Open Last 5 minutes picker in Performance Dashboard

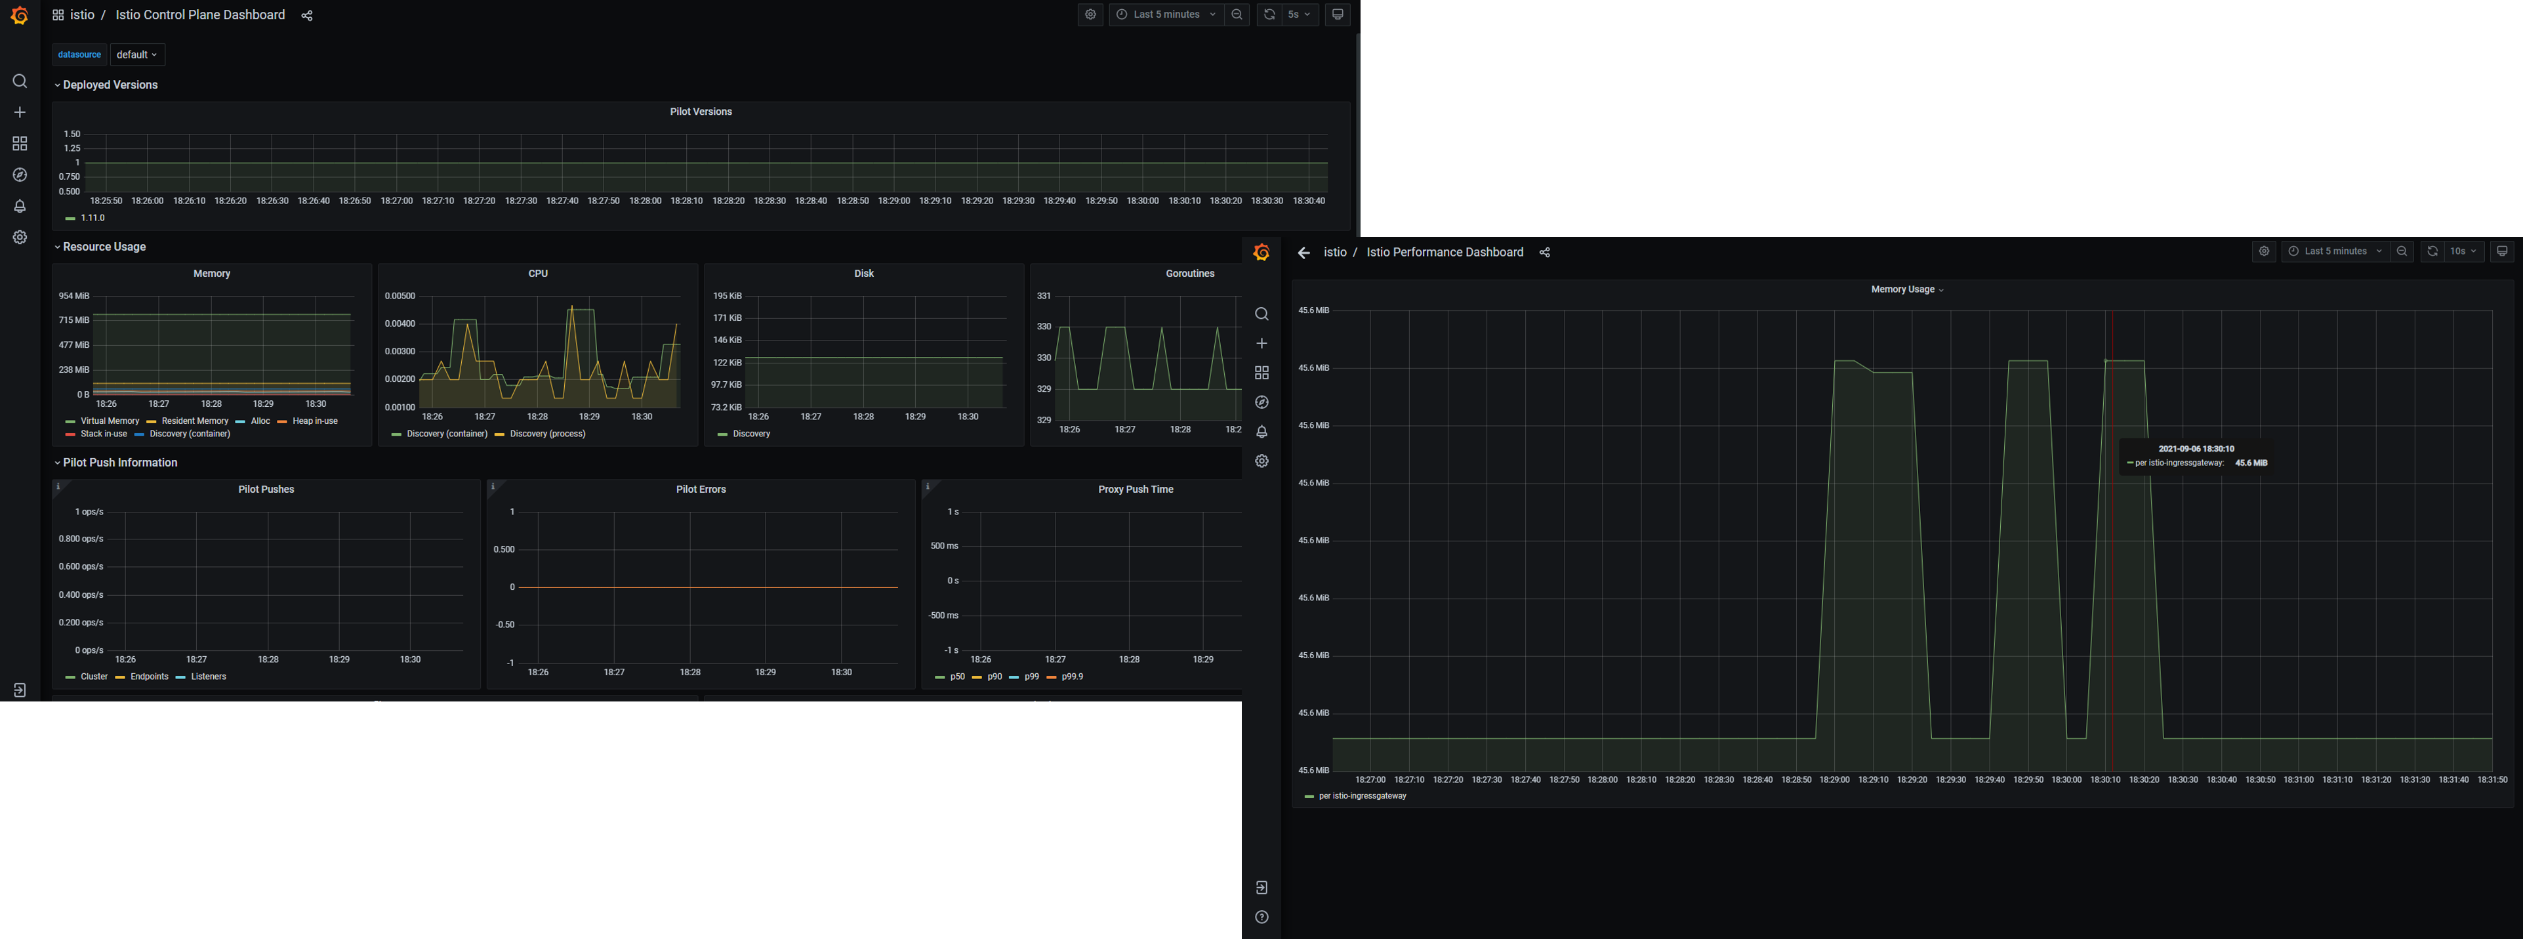pyautogui.click(x=2336, y=252)
